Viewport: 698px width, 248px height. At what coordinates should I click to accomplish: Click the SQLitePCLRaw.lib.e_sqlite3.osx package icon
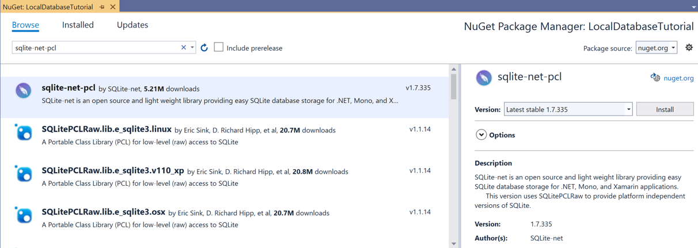click(x=24, y=215)
